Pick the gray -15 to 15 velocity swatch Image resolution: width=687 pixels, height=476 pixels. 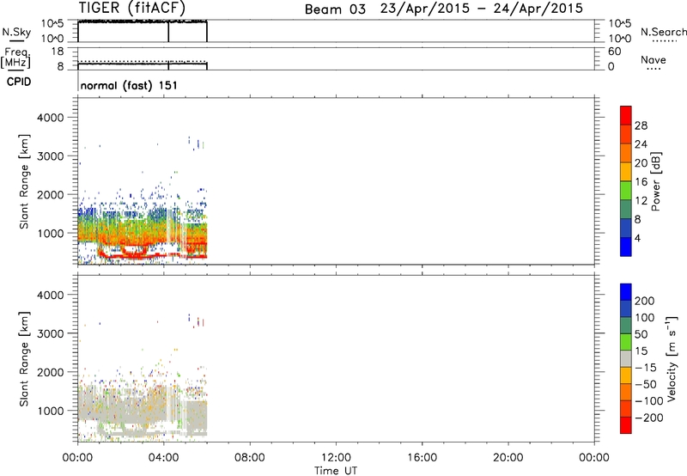(626, 359)
